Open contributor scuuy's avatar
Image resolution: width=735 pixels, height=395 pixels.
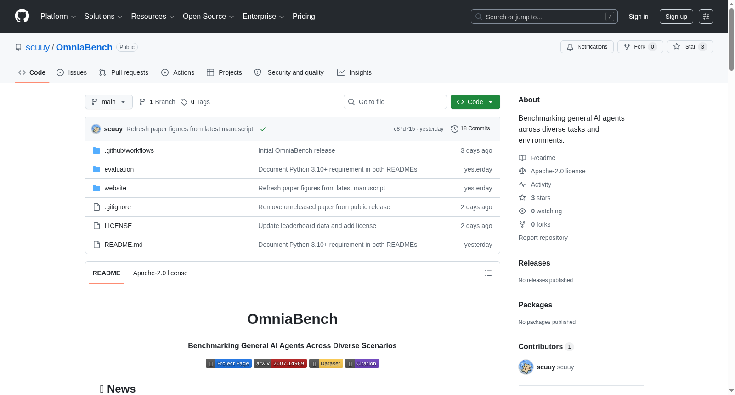tap(526, 367)
